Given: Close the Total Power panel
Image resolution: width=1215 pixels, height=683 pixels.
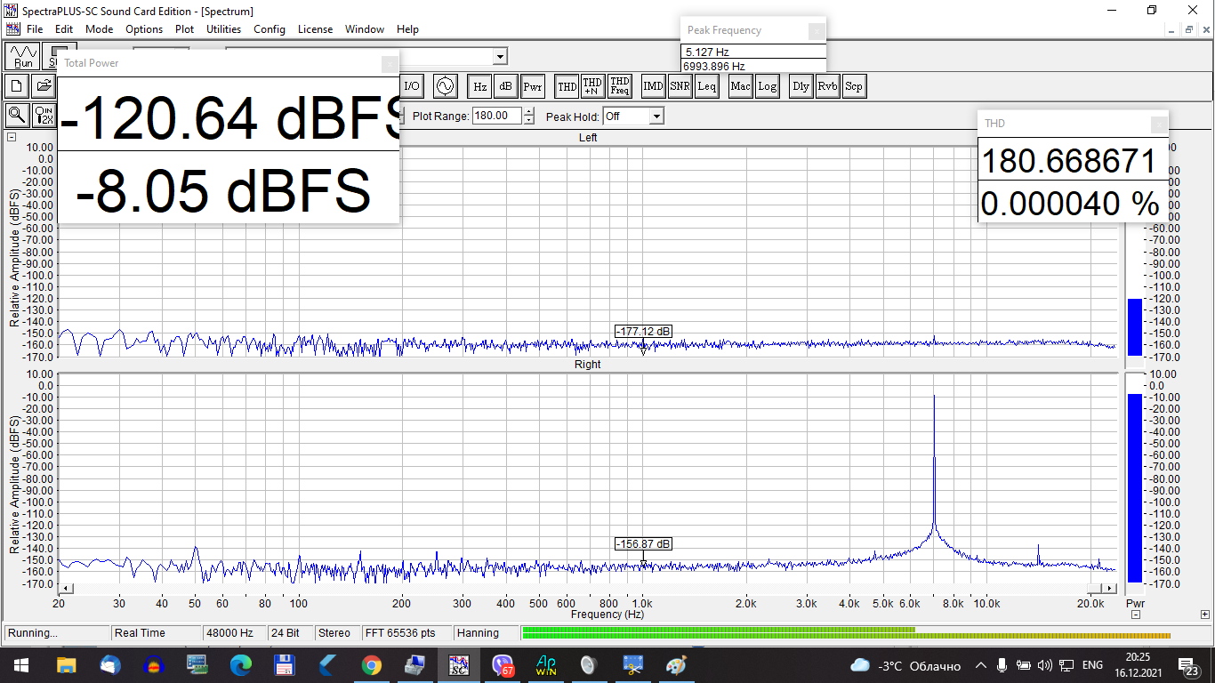Looking at the screenshot, I should tap(390, 64).
